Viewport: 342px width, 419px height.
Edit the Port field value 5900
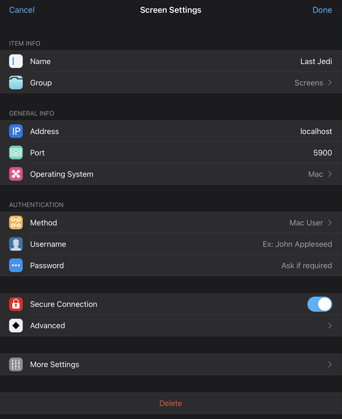tap(323, 152)
